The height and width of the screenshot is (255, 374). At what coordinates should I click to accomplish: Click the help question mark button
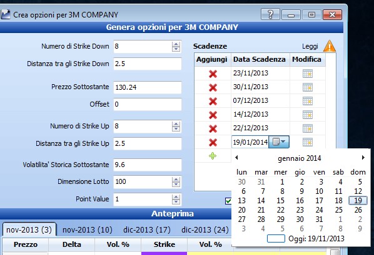point(270,15)
